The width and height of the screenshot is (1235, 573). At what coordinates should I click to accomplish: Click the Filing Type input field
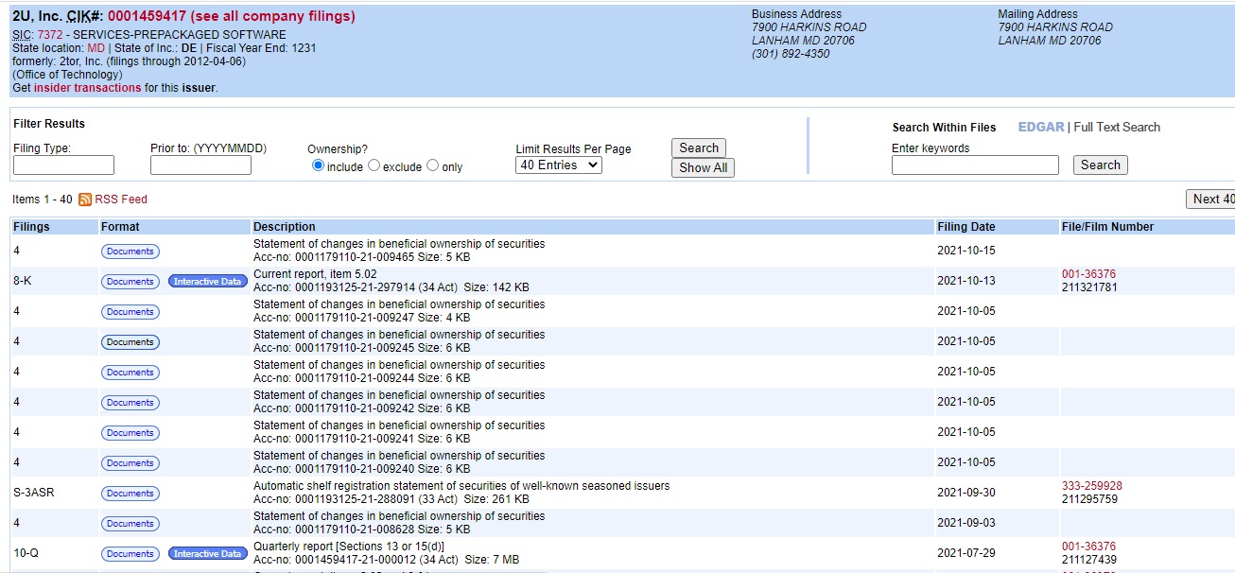pyautogui.click(x=63, y=165)
